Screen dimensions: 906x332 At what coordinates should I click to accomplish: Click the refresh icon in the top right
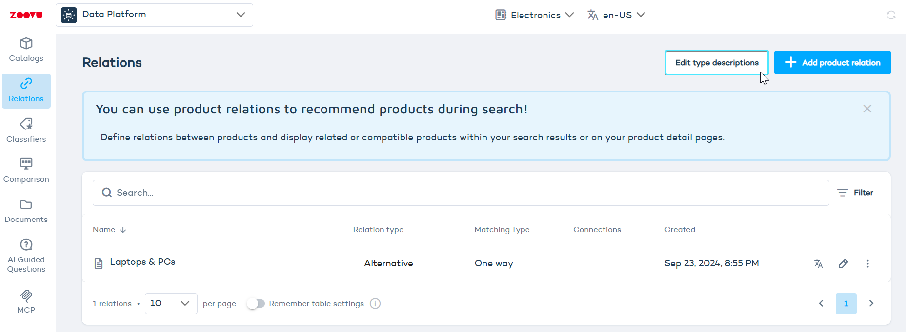point(891,15)
